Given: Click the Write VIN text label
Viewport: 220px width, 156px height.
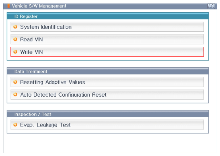Looking at the screenshot, I should point(32,52).
